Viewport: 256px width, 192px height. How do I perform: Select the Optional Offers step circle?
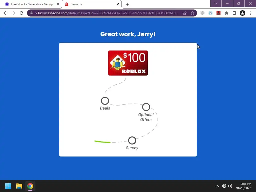pos(146,107)
